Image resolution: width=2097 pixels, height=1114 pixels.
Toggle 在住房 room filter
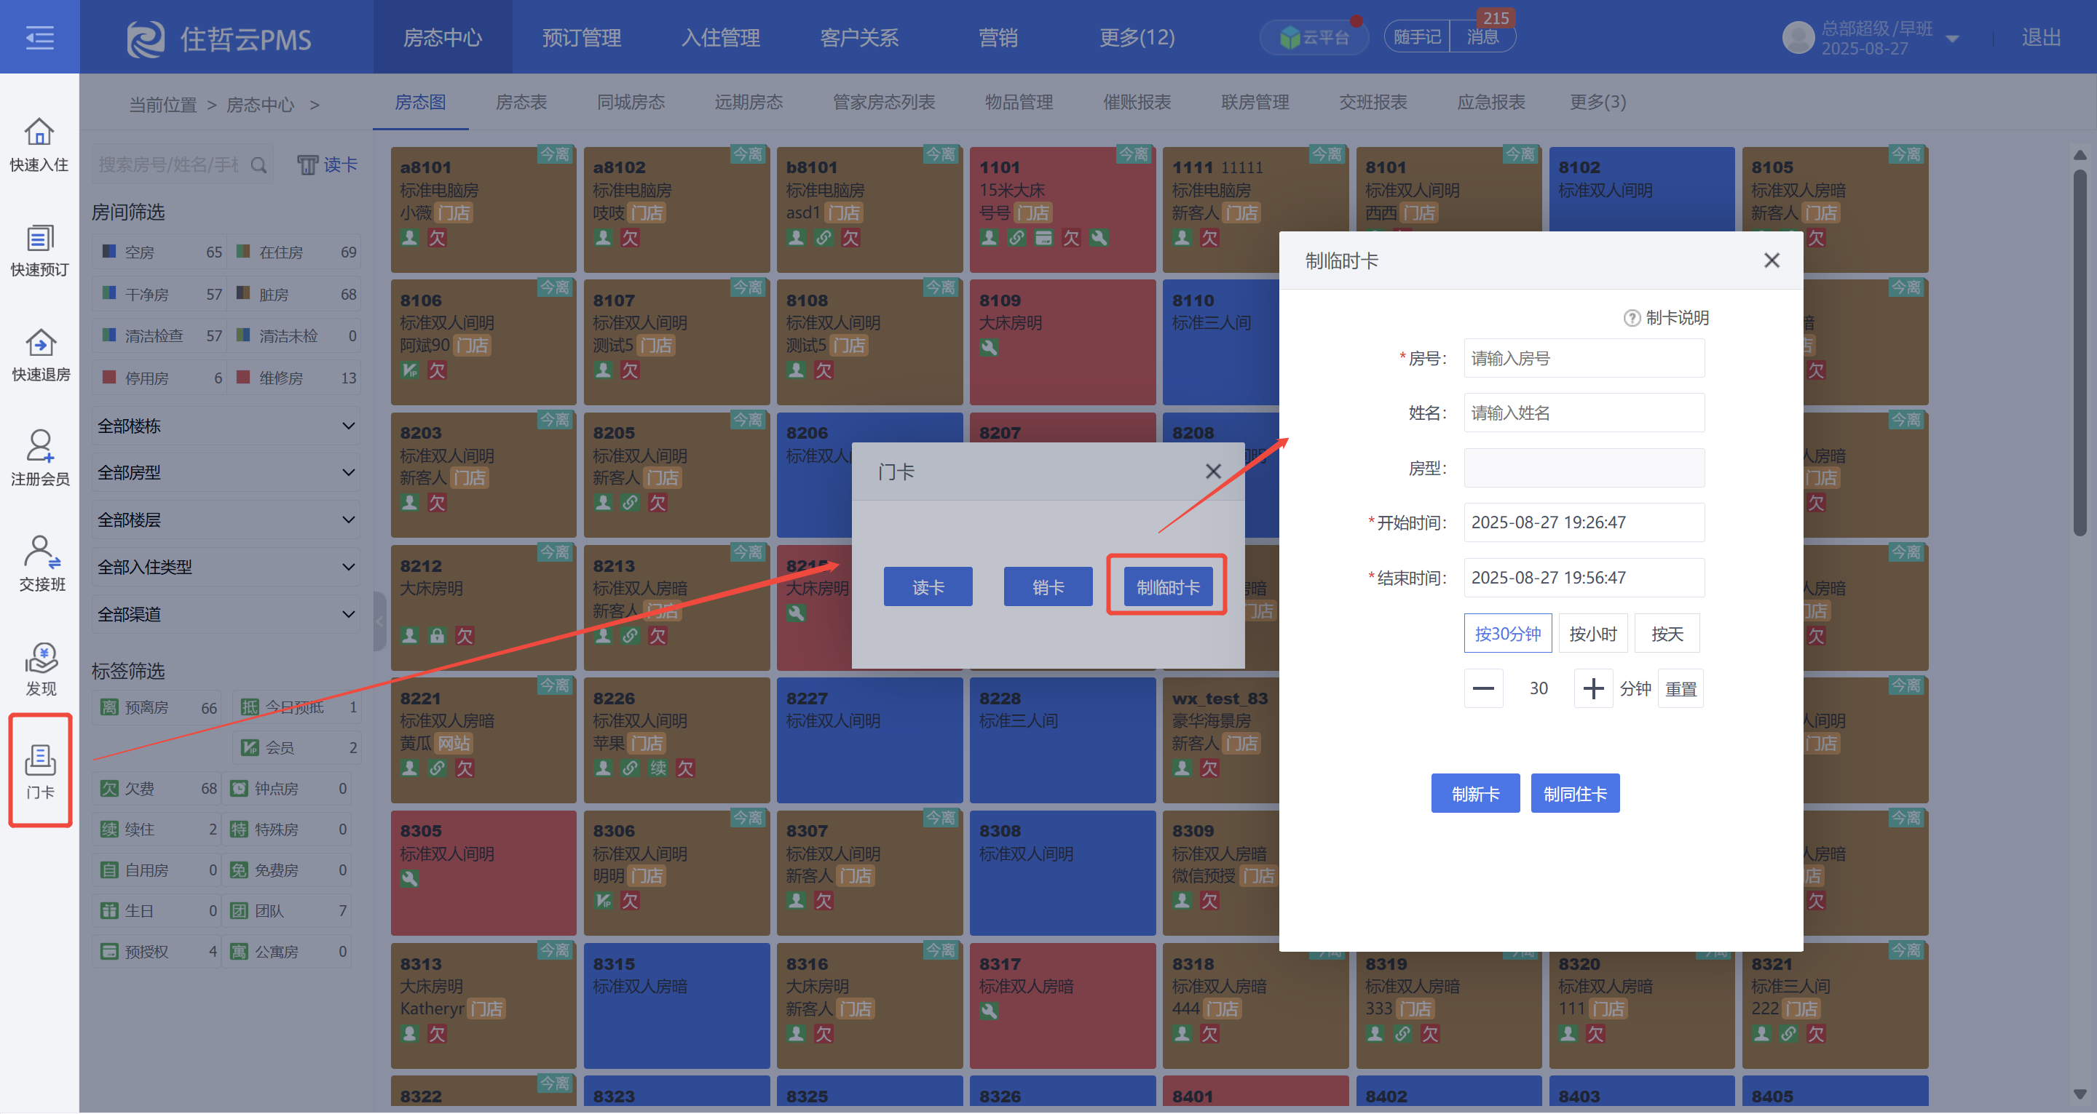pos(296,252)
